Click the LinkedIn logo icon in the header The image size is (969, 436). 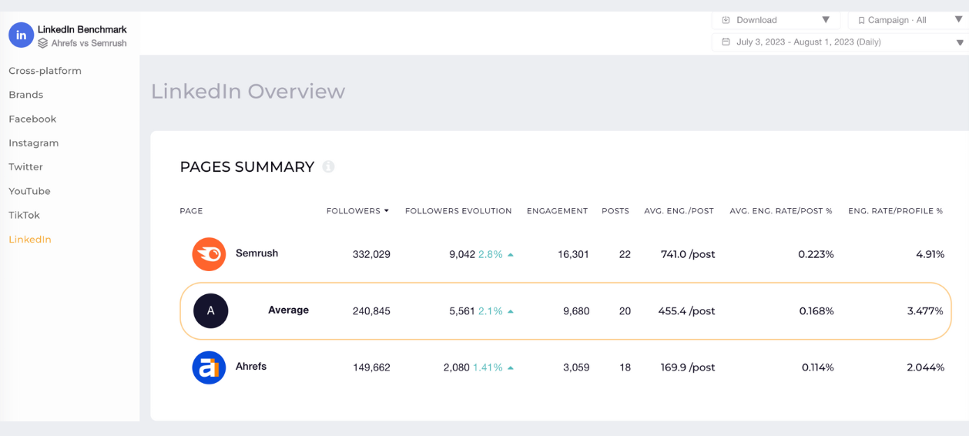click(22, 35)
